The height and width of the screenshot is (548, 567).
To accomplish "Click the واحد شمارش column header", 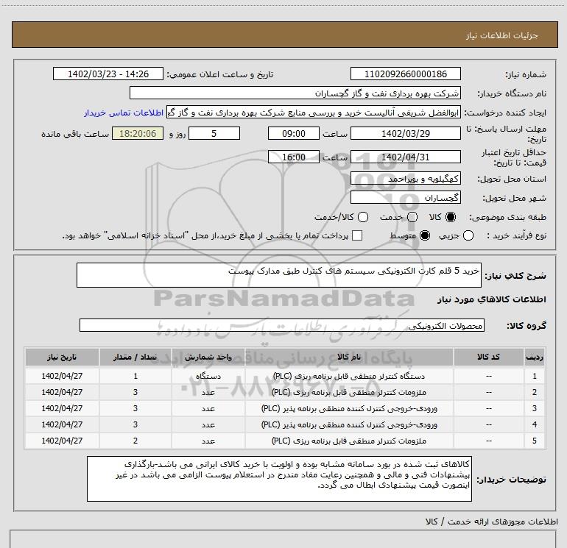I will [208, 357].
